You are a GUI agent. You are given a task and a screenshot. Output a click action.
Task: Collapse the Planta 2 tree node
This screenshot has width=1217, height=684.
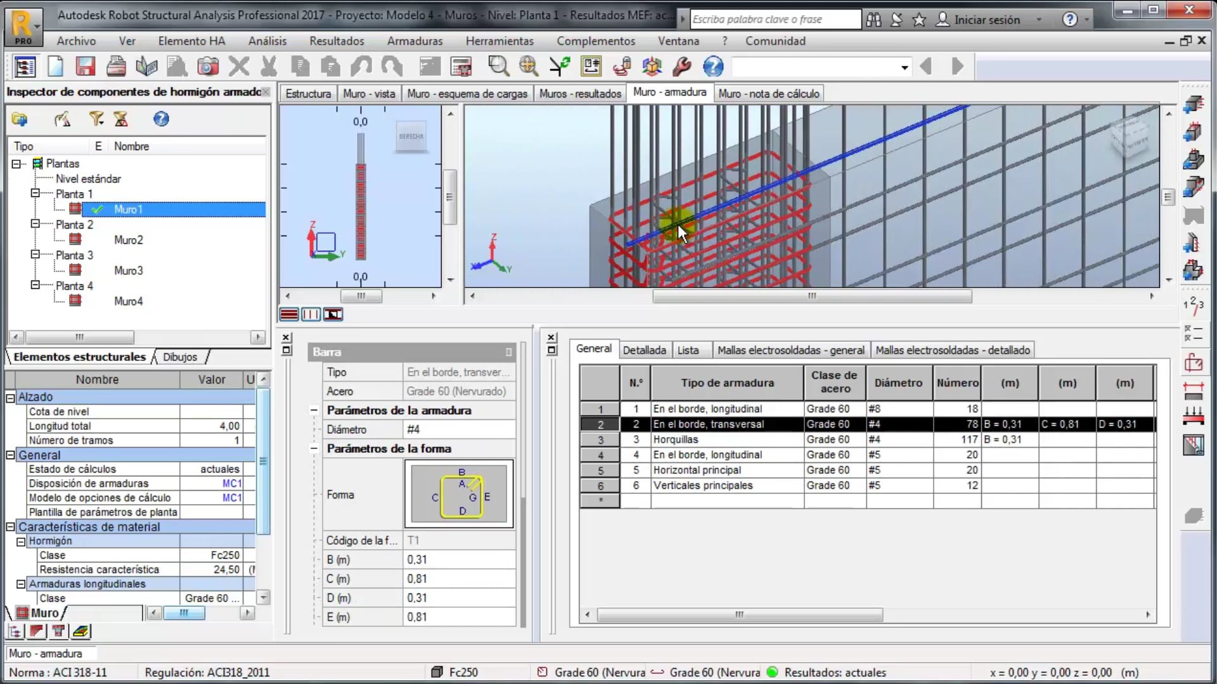click(35, 224)
